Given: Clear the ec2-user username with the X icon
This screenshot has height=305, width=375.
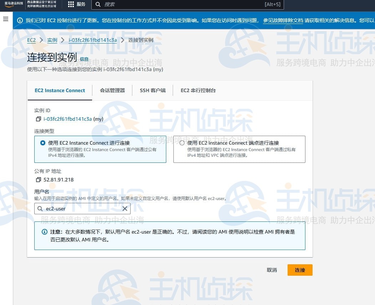Looking at the screenshot, I should (x=125, y=209).
